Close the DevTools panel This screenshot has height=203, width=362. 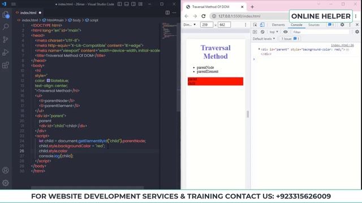click(x=357, y=25)
